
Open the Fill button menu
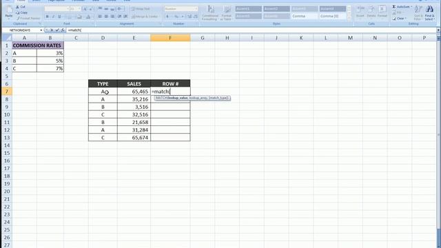398,12
